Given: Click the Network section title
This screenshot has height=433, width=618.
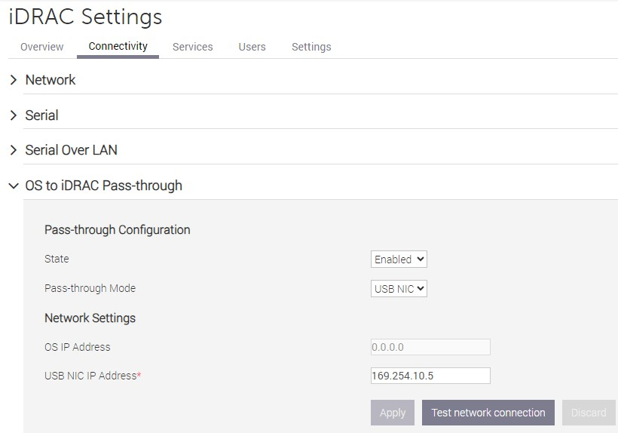Looking at the screenshot, I should (50, 80).
